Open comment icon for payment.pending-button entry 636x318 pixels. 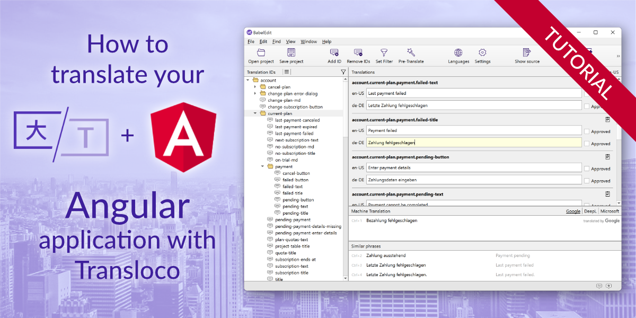click(607, 157)
